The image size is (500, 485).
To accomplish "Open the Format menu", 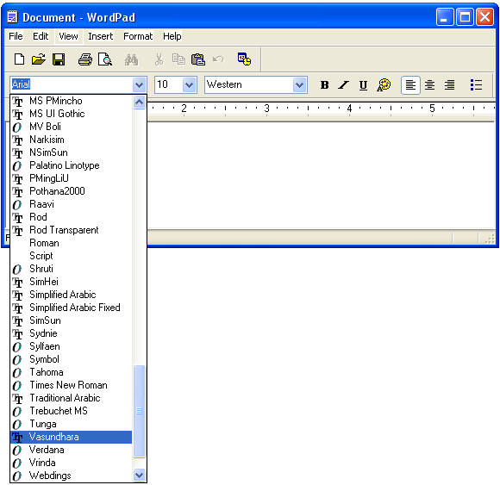I will click(138, 36).
